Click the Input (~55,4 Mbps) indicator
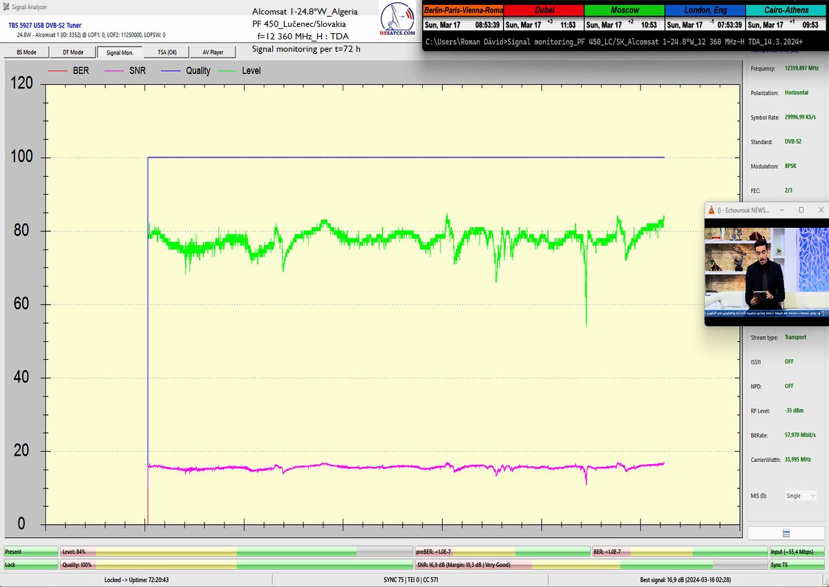This screenshot has width=829, height=587. [797, 552]
